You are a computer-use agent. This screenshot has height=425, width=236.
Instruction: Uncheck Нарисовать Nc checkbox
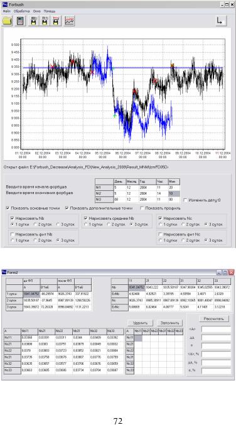click(160, 218)
